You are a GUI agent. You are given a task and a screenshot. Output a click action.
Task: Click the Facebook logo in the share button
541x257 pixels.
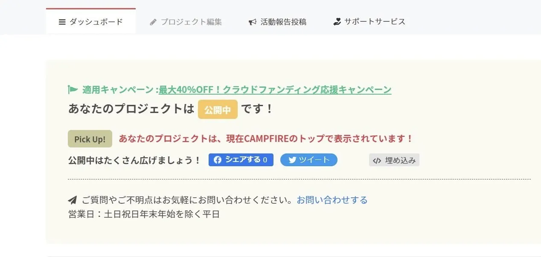(218, 160)
